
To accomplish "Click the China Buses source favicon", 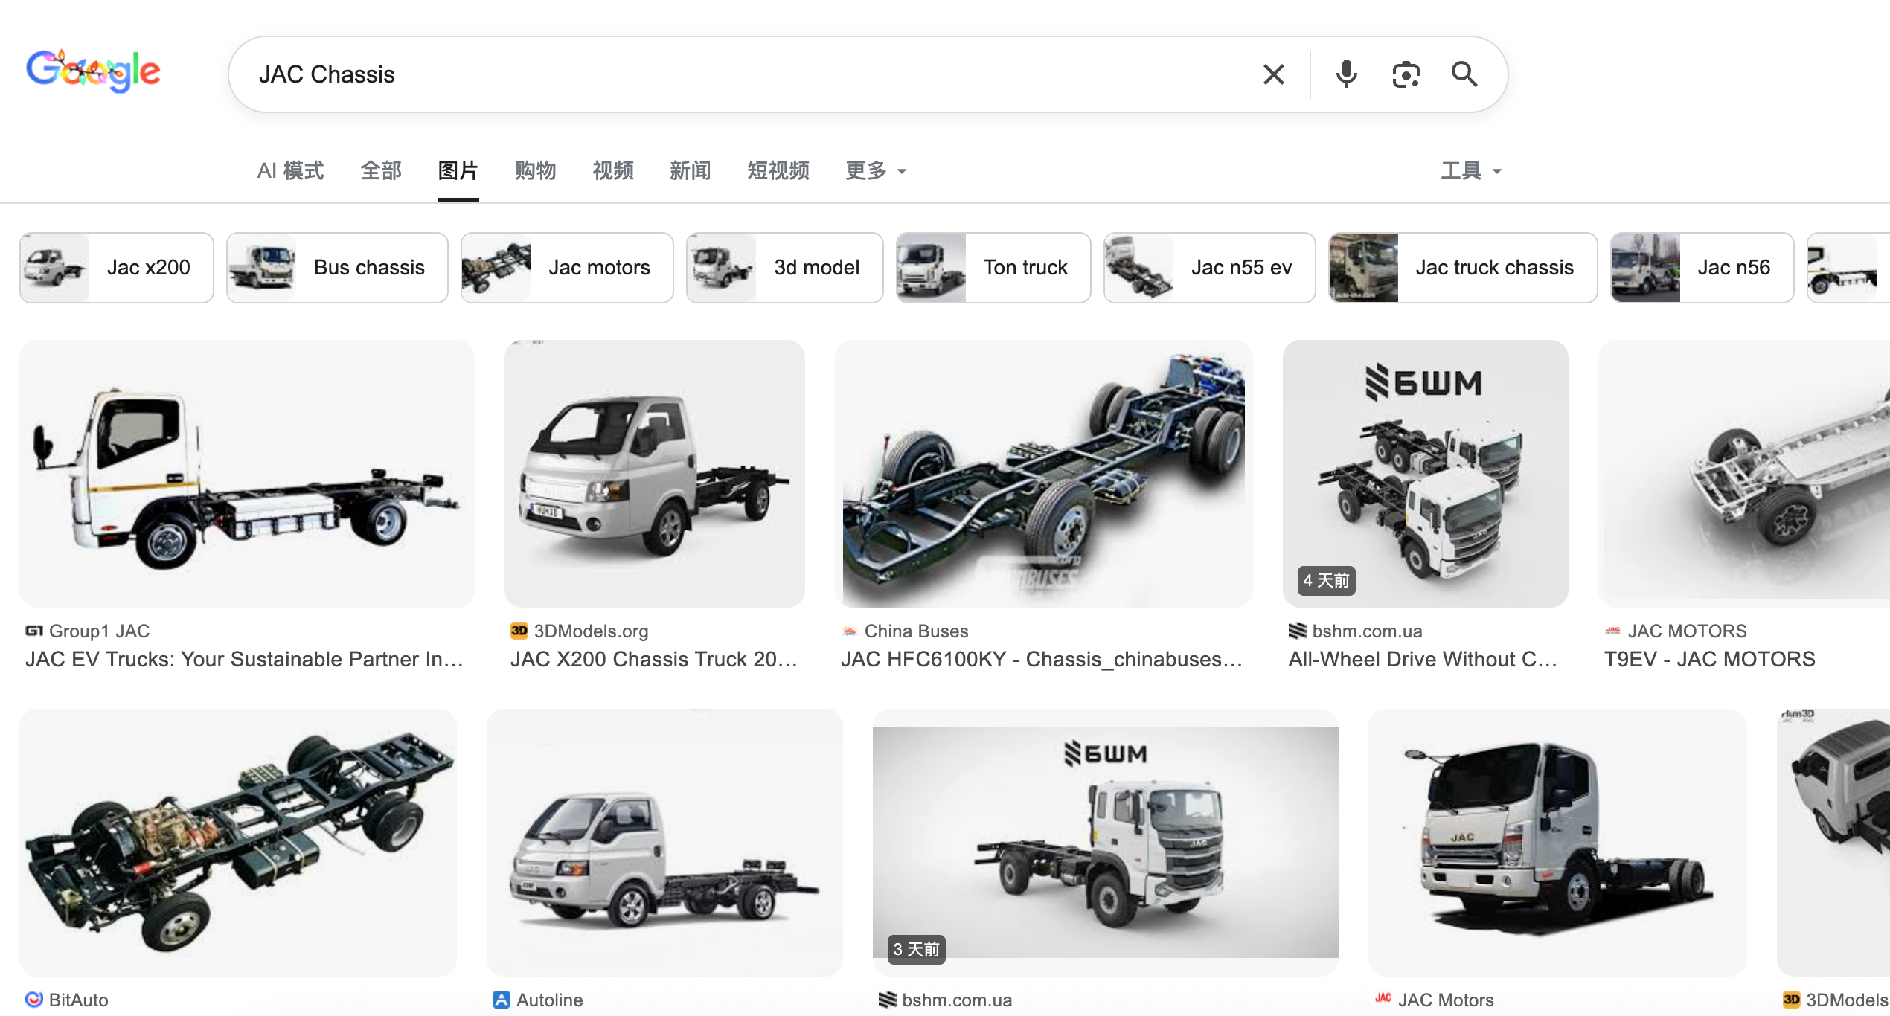I will (x=850, y=631).
